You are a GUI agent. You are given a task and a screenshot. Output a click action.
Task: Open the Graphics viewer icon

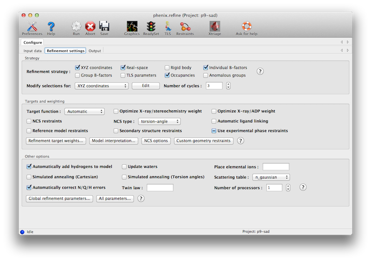pyautogui.click(x=132, y=27)
